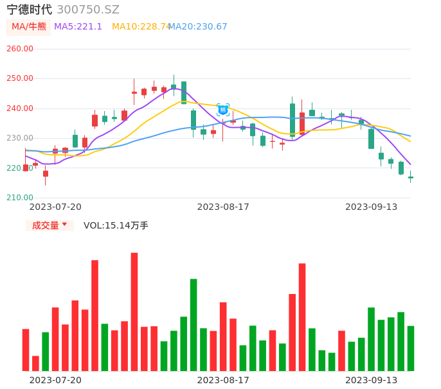Click the 宁德时代 stock title
The height and width of the screenshot is (389, 441).
[30, 10]
